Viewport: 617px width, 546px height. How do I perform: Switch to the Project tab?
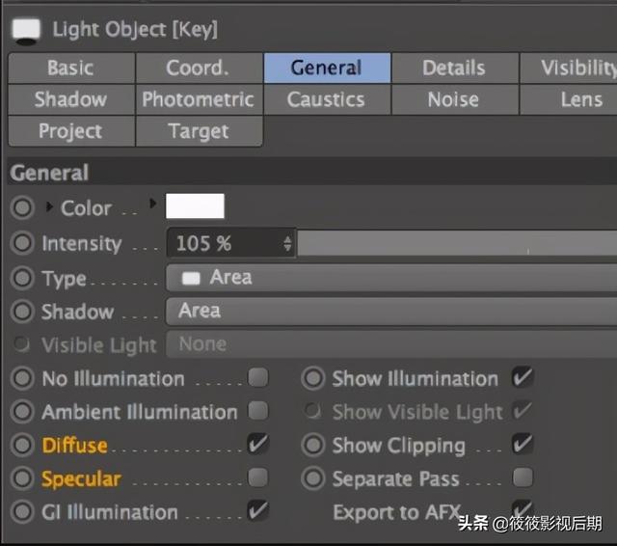click(x=71, y=131)
